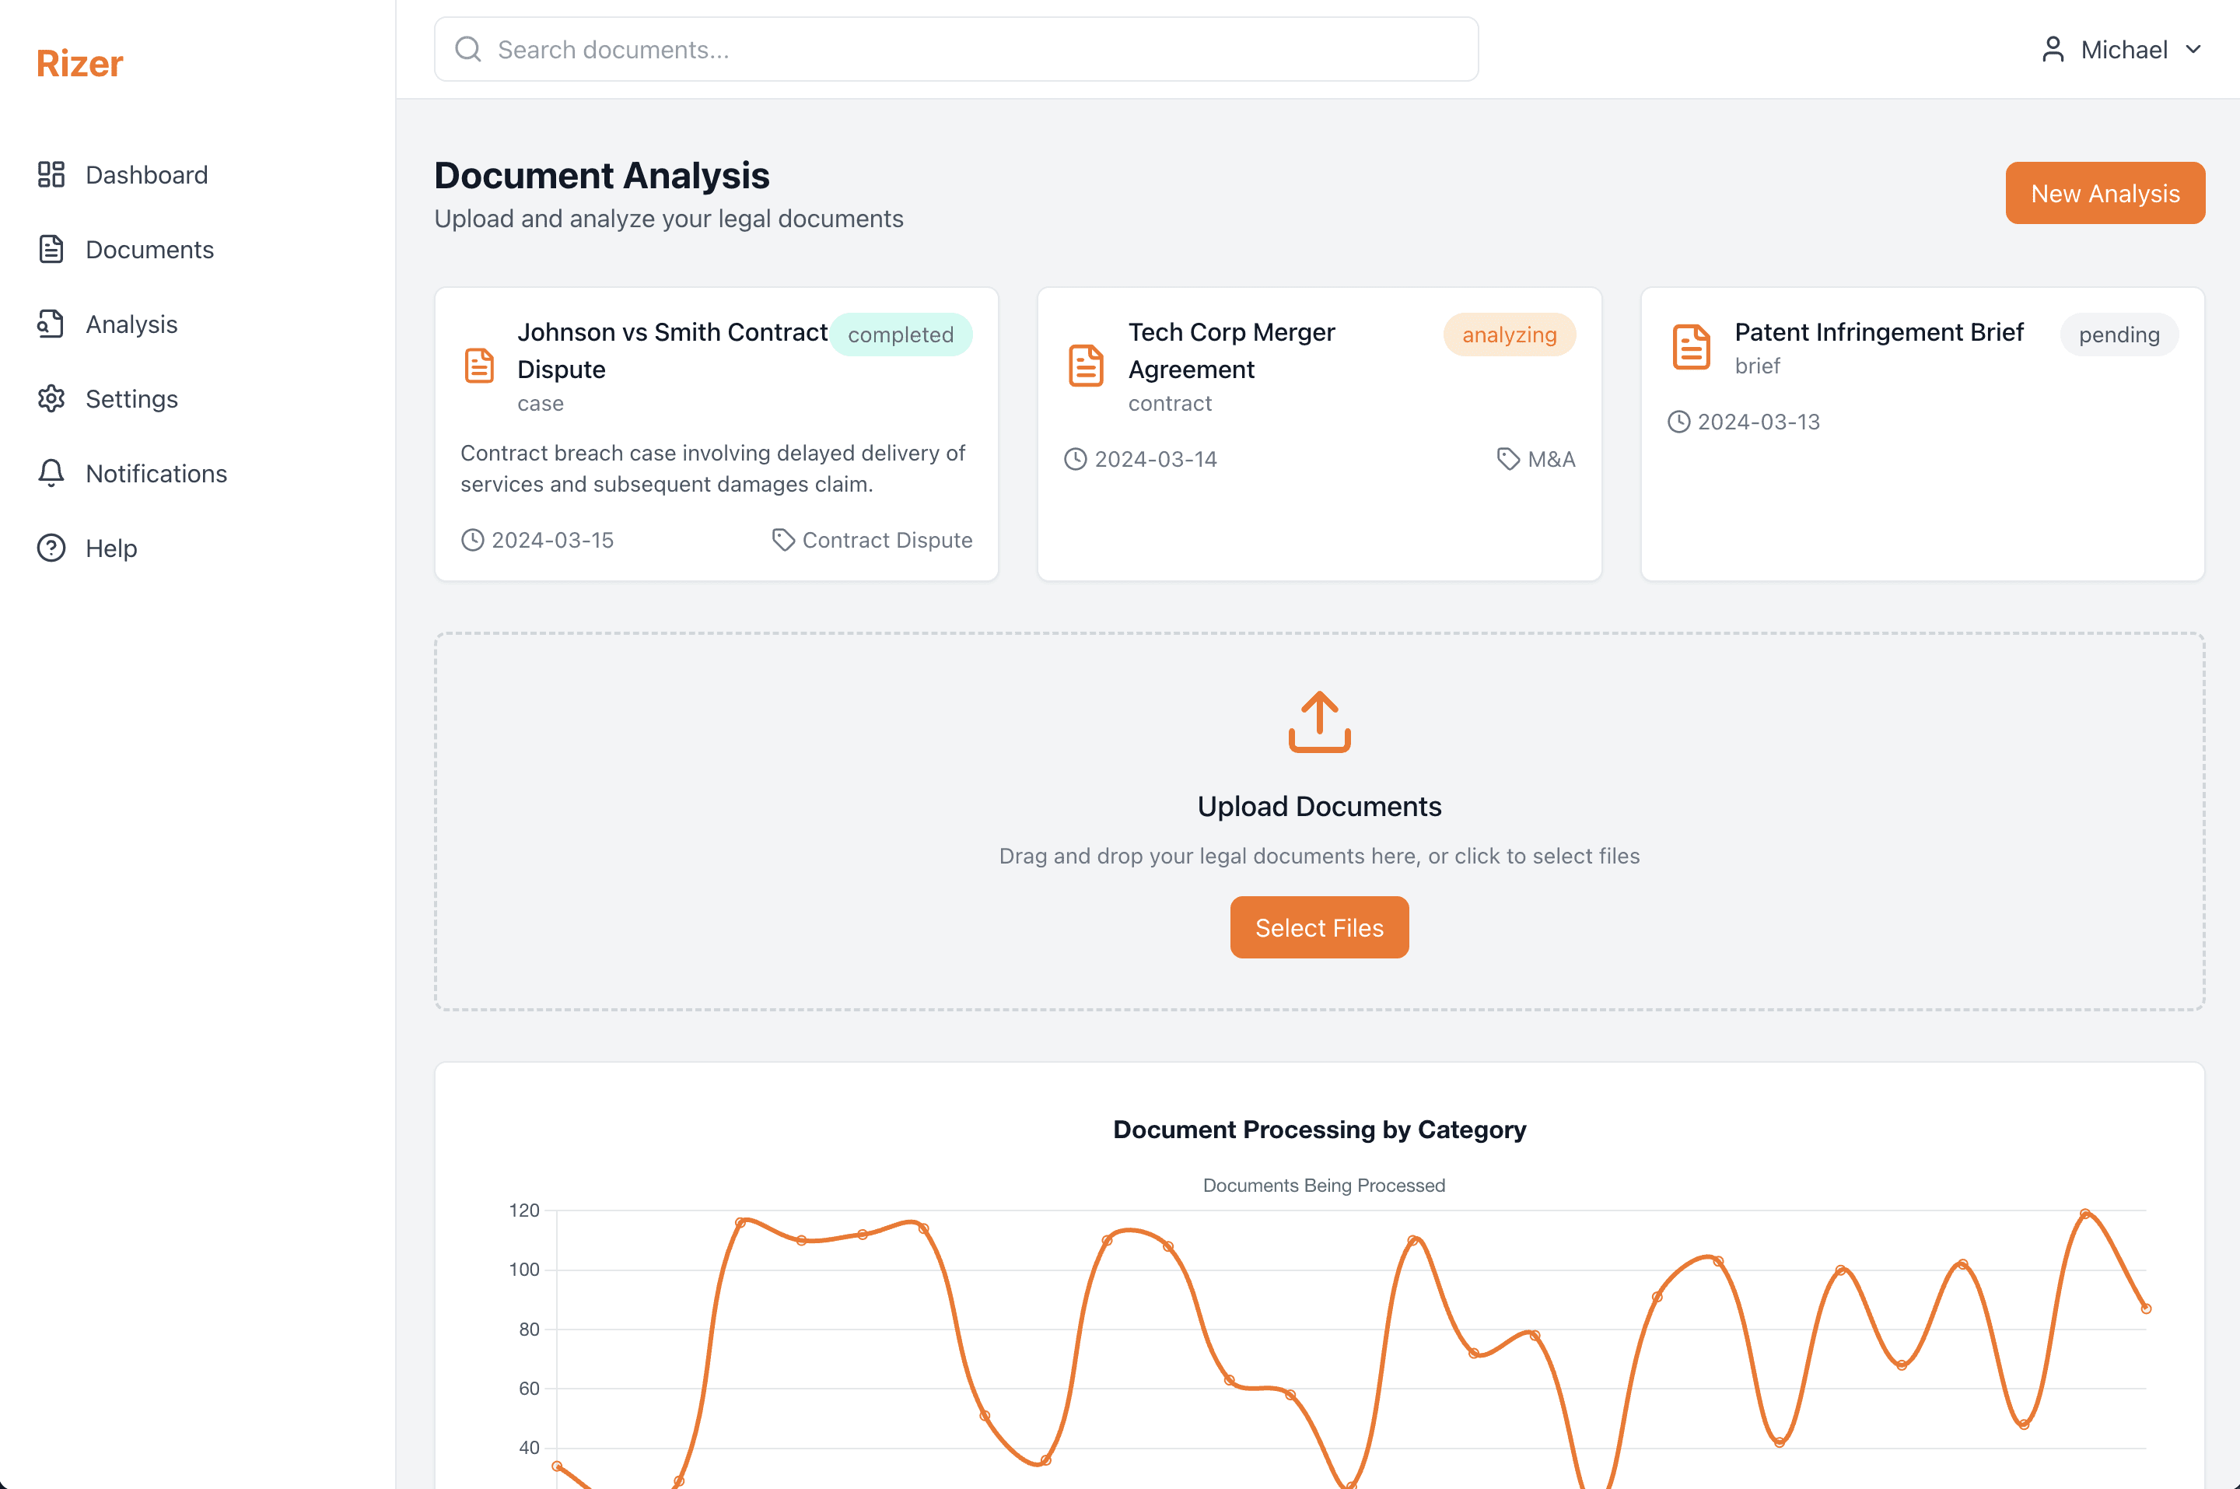This screenshot has height=1489, width=2240.
Task: Click the 'brief' type label on Patent card
Action: click(x=1758, y=366)
